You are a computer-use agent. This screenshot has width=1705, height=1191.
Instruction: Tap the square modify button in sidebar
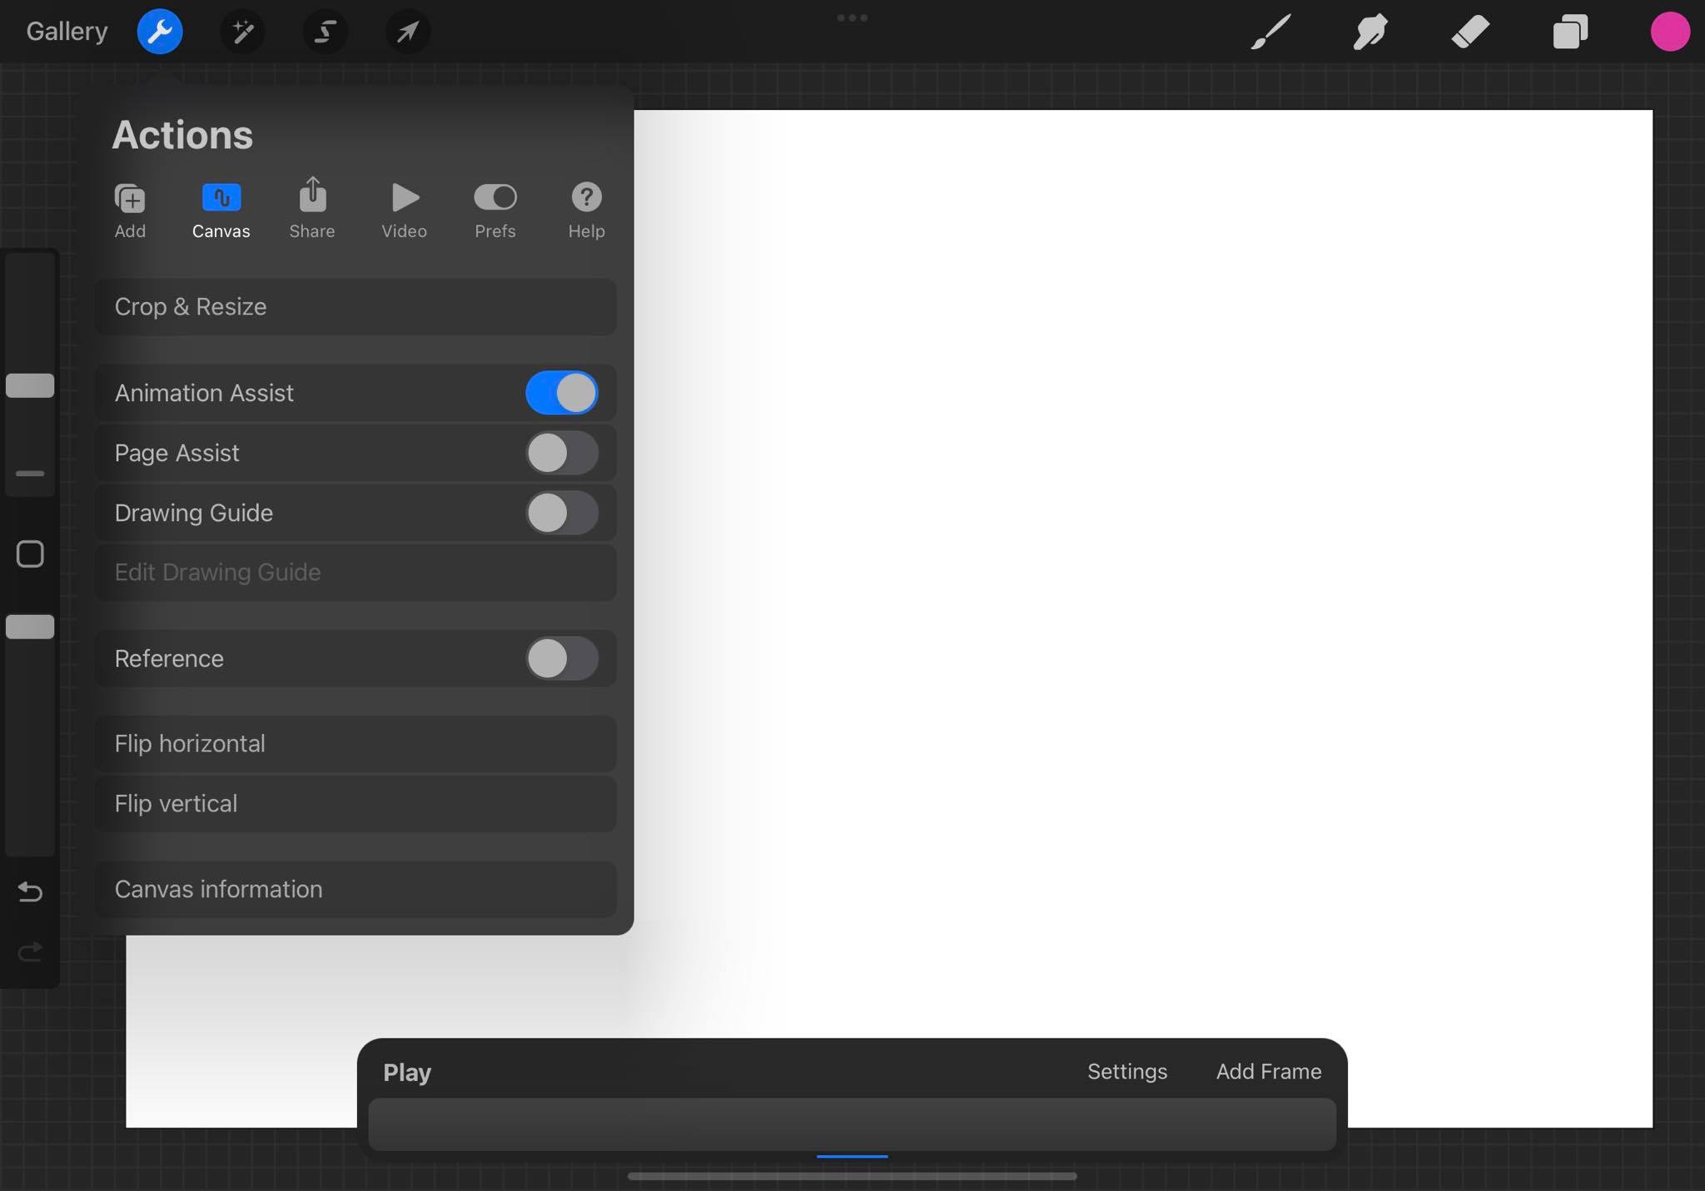click(x=30, y=553)
